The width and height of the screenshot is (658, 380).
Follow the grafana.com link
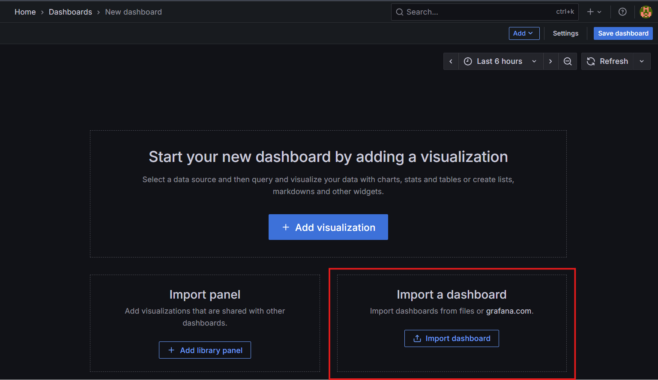point(508,311)
